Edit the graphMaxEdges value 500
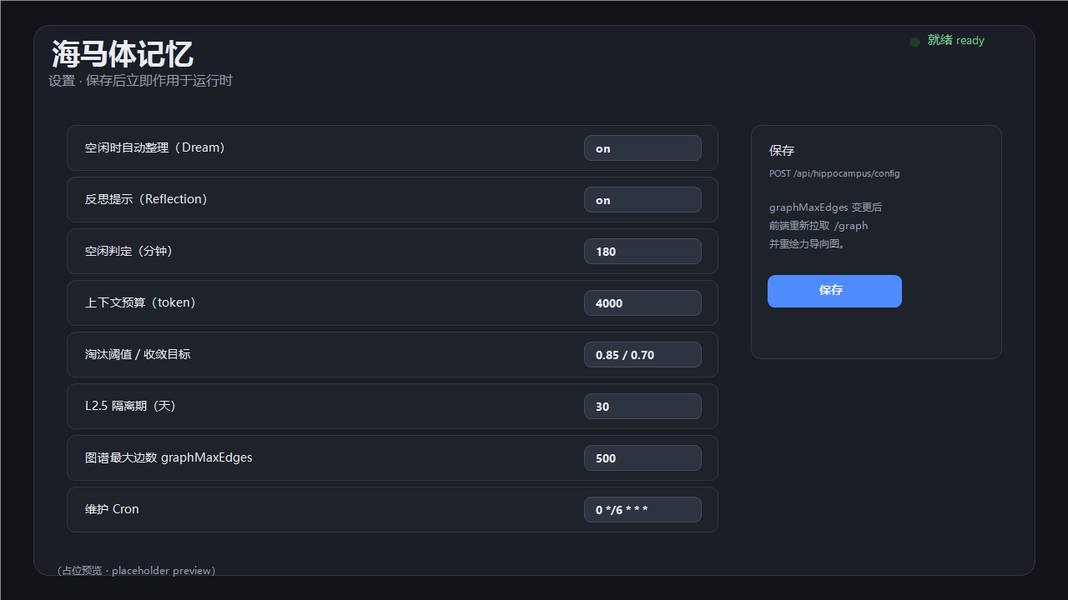This screenshot has height=600, width=1068. click(x=642, y=458)
